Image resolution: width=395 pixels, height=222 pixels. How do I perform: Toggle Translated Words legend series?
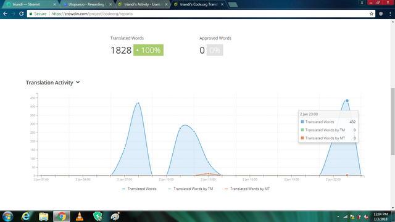click(x=139, y=189)
